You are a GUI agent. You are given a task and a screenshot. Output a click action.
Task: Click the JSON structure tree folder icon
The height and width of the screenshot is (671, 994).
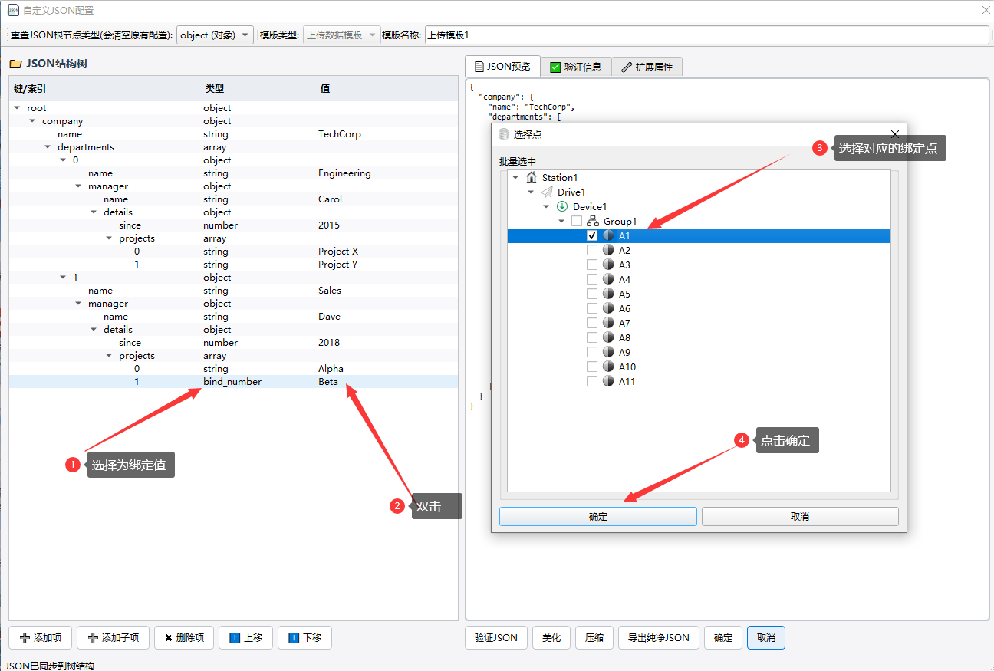15,64
